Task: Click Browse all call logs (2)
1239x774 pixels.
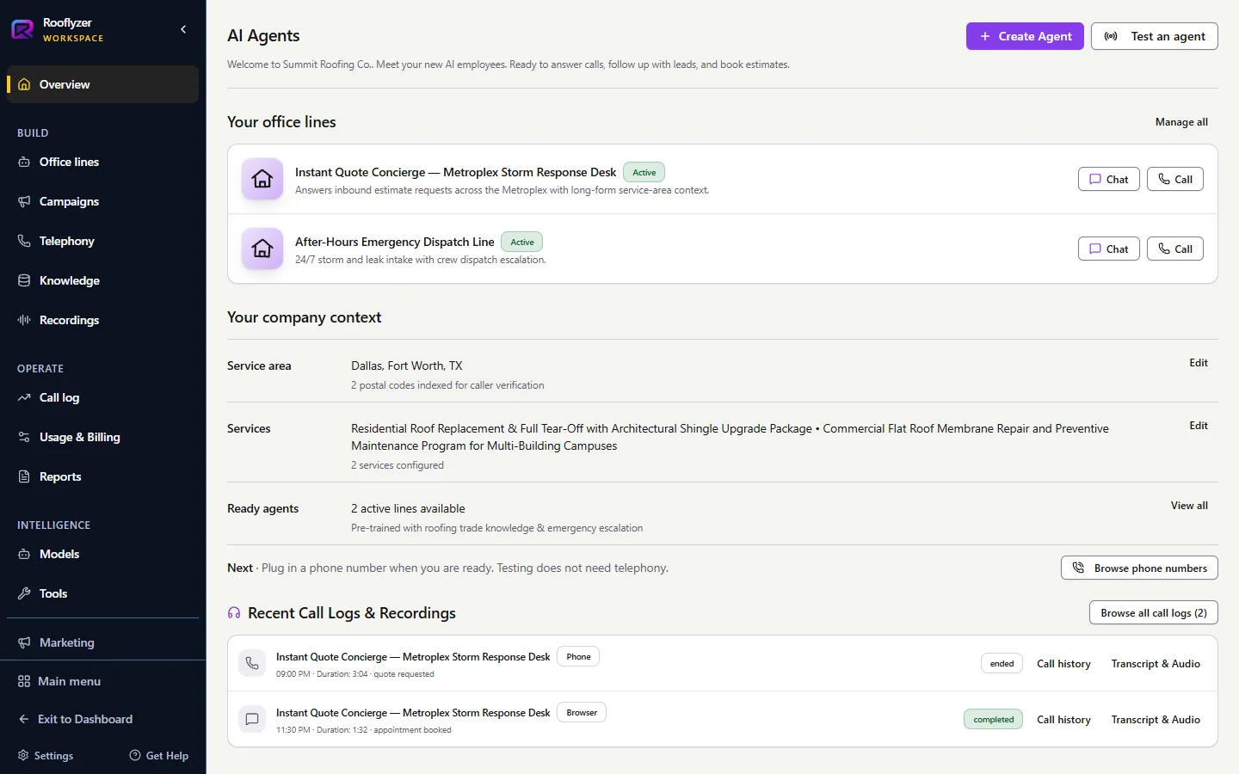Action: tap(1154, 612)
